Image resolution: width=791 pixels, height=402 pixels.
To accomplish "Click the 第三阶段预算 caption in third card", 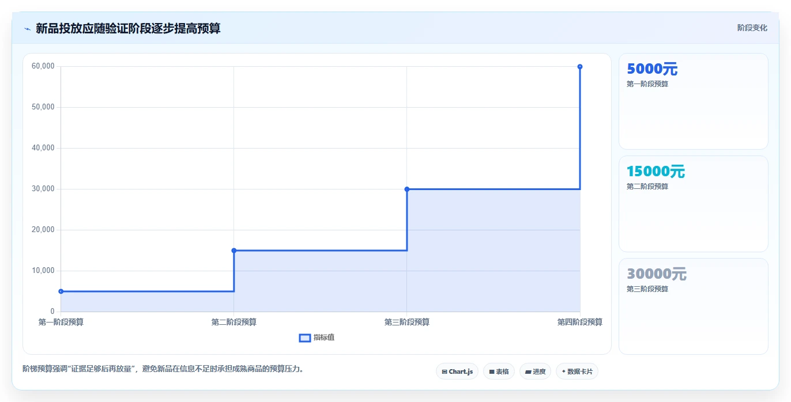I will [647, 289].
